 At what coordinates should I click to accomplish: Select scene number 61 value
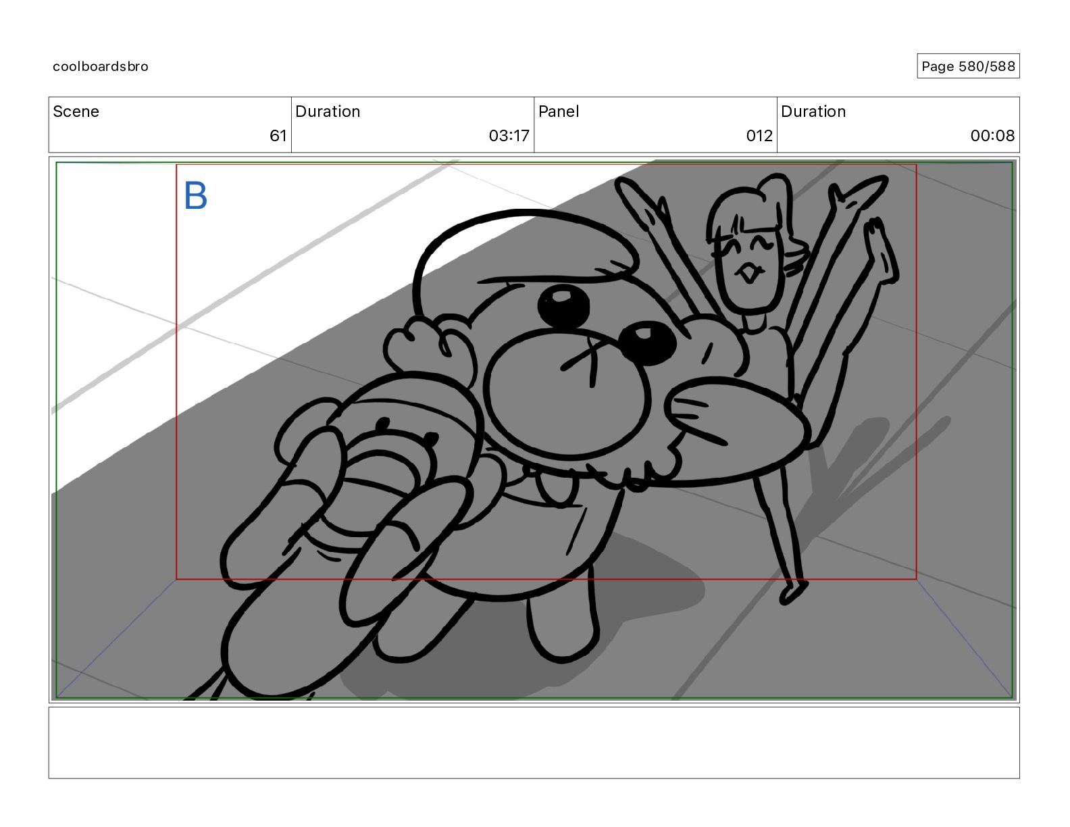click(278, 136)
